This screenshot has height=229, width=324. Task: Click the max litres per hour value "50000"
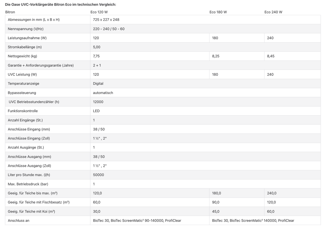pos(98,175)
